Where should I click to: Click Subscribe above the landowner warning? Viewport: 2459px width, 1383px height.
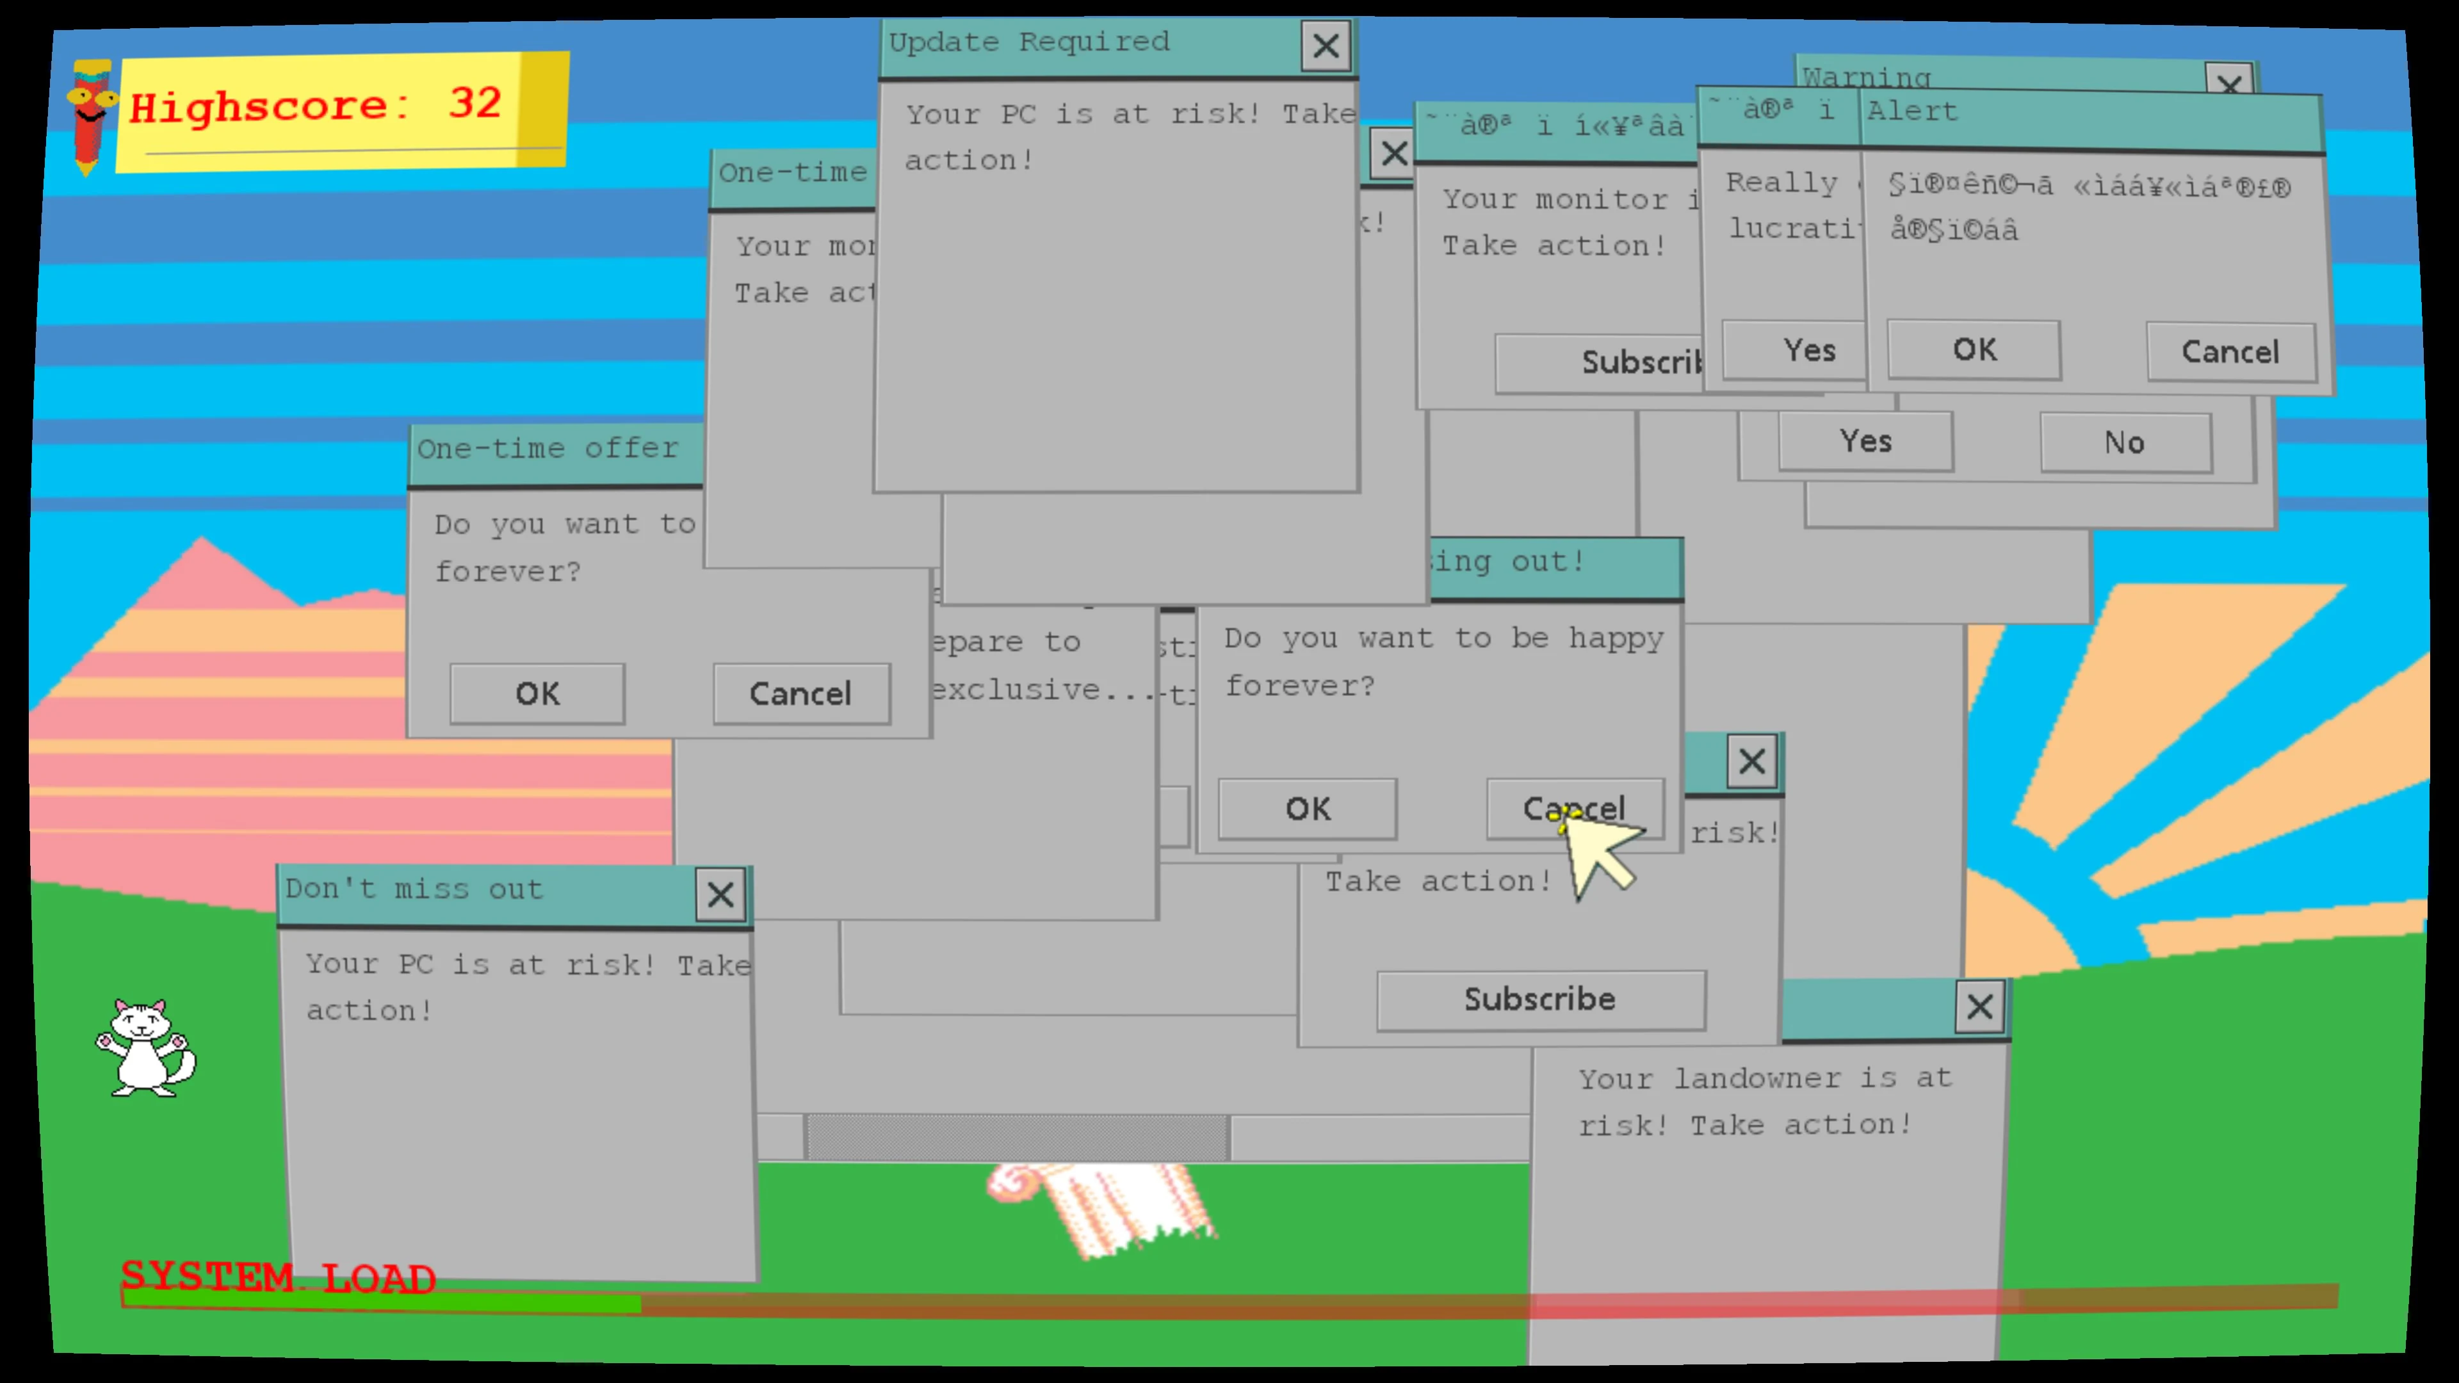click(x=1539, y=999)
